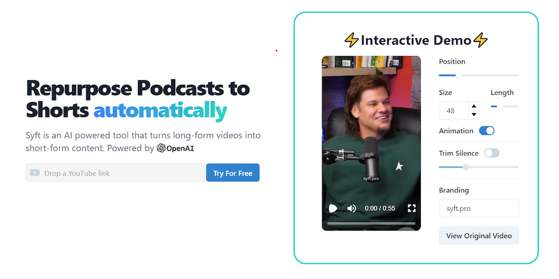
Task: Click the Interactive Demo heading
Action: tap(415, 40)
